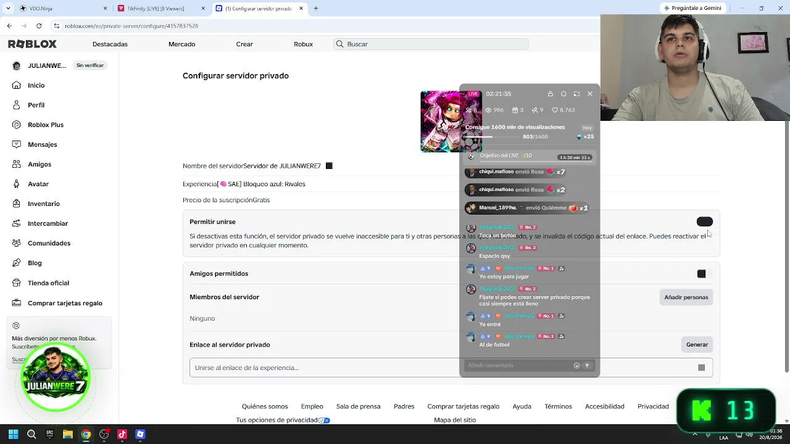
Task: Open settings gear in LIVE overlay
Action: 563,94
